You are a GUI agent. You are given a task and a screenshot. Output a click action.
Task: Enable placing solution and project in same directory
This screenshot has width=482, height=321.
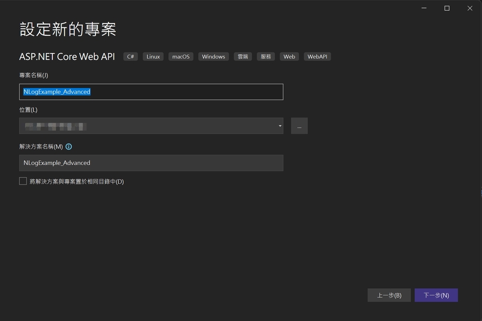tap(23, 181)
